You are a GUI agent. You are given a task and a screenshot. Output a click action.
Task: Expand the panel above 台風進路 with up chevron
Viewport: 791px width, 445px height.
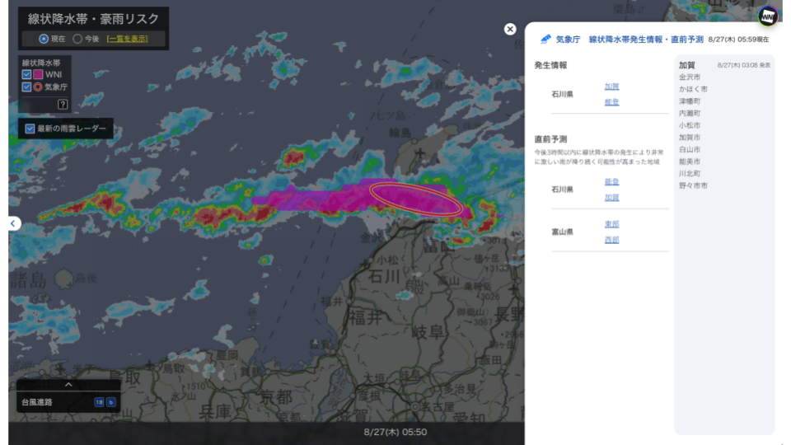pyautogui.click(x=68, y=385)
